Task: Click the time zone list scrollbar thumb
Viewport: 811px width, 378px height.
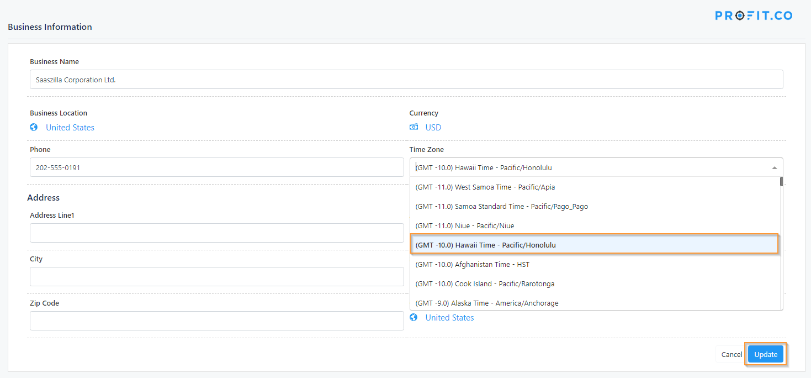Action: pos(781,182)
